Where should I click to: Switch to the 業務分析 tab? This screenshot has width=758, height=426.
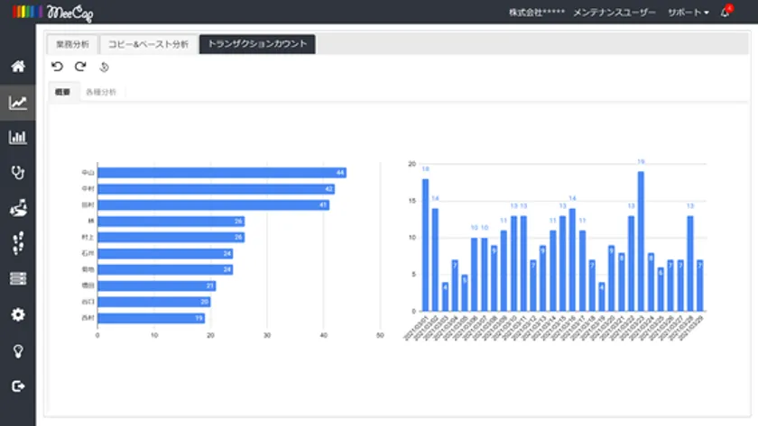[72, 44]
